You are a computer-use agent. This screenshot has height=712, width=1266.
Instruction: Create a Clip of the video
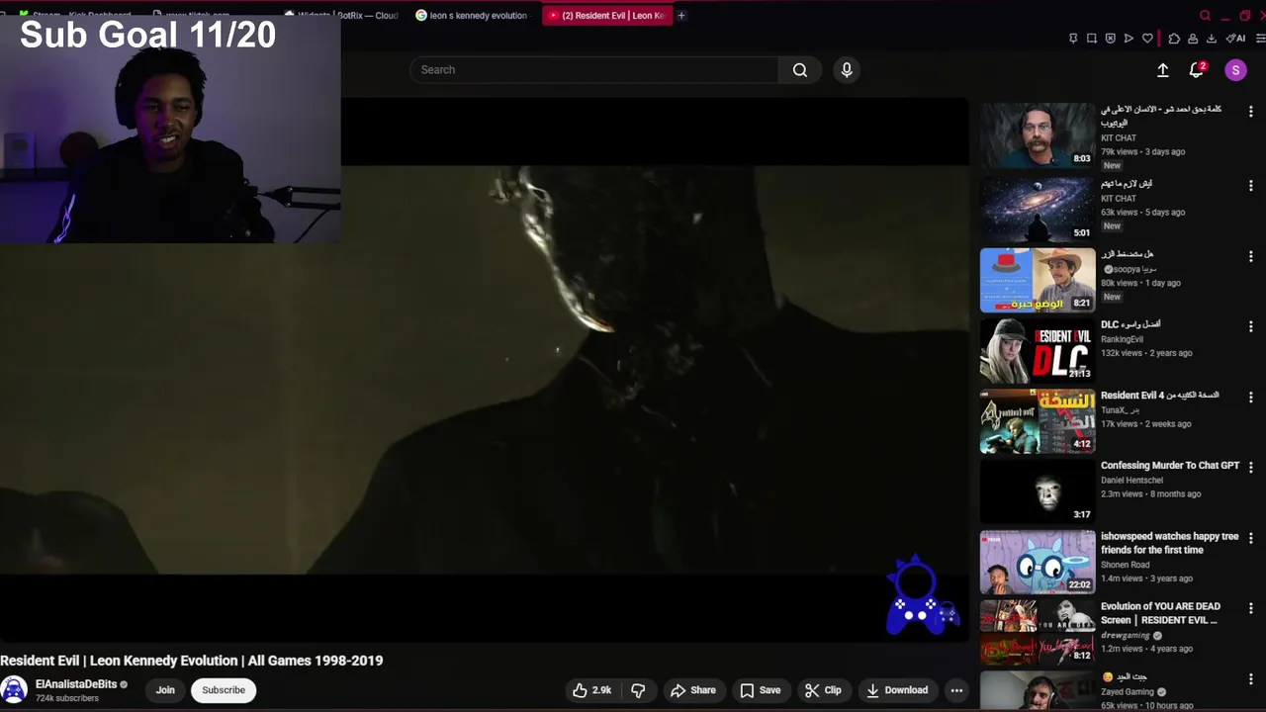(823, 690)
